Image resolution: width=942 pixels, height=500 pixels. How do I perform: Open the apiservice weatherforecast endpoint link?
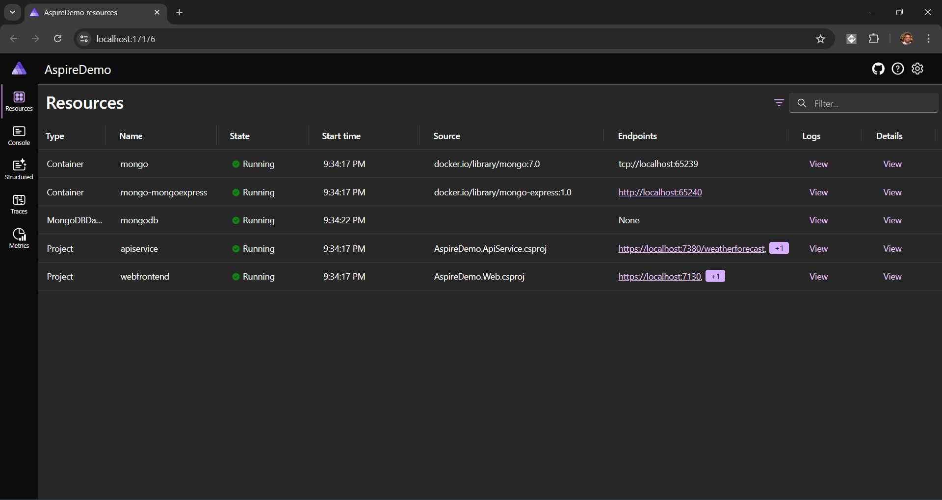(x=692, y=249)
